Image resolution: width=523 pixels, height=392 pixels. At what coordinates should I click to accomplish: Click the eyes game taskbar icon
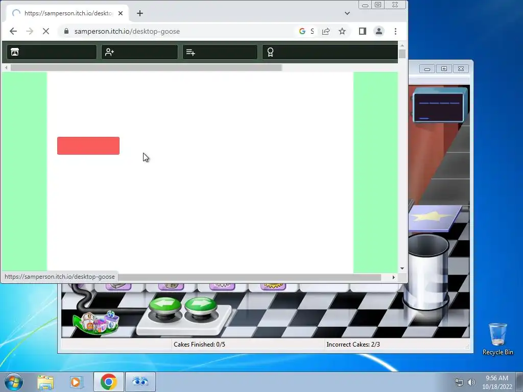(140, 382)
